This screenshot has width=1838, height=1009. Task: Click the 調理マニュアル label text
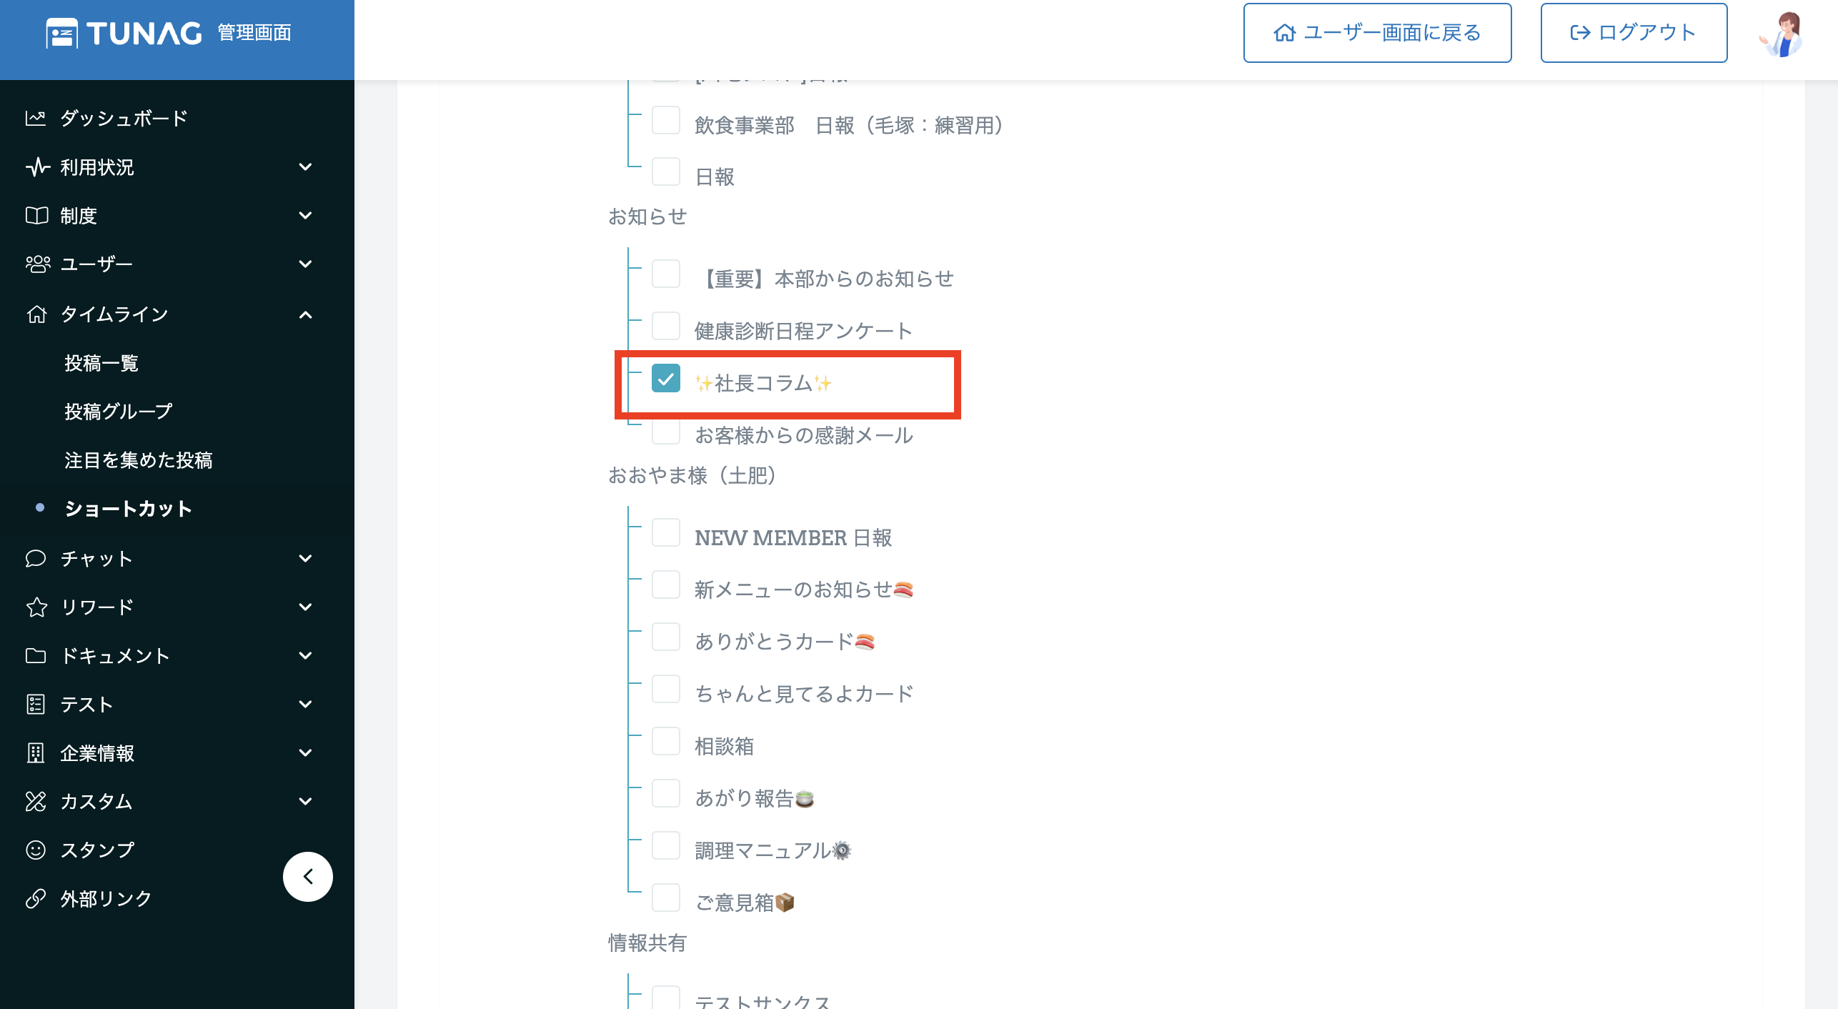(773, 850)
